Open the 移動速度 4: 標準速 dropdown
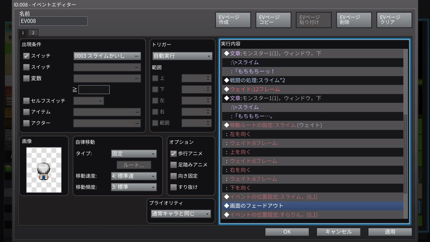The image size is (430, 242). (x=134, y=176)
